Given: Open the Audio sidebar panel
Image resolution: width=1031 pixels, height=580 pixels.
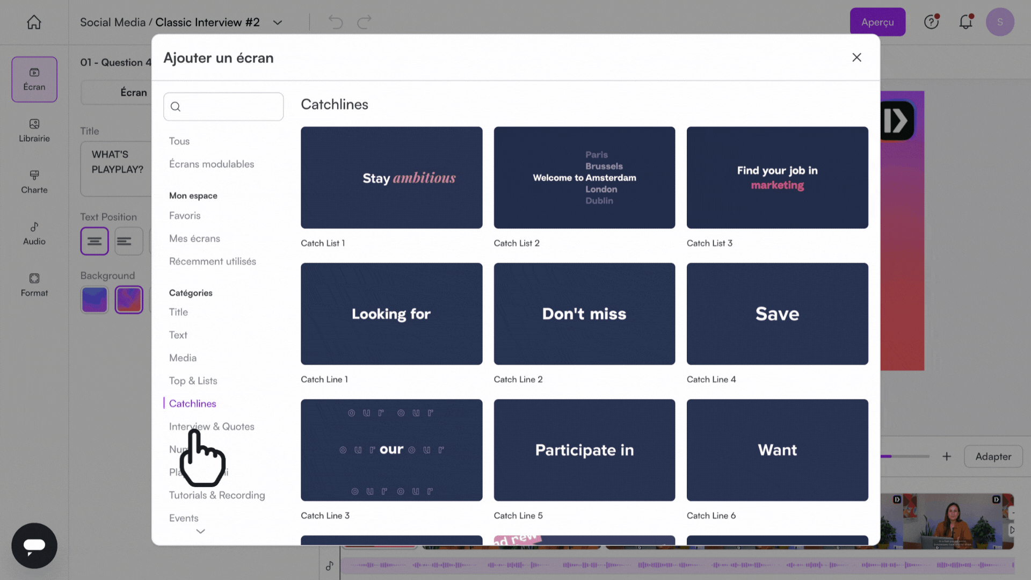Looking at the screenshot, I should point(34,234).
